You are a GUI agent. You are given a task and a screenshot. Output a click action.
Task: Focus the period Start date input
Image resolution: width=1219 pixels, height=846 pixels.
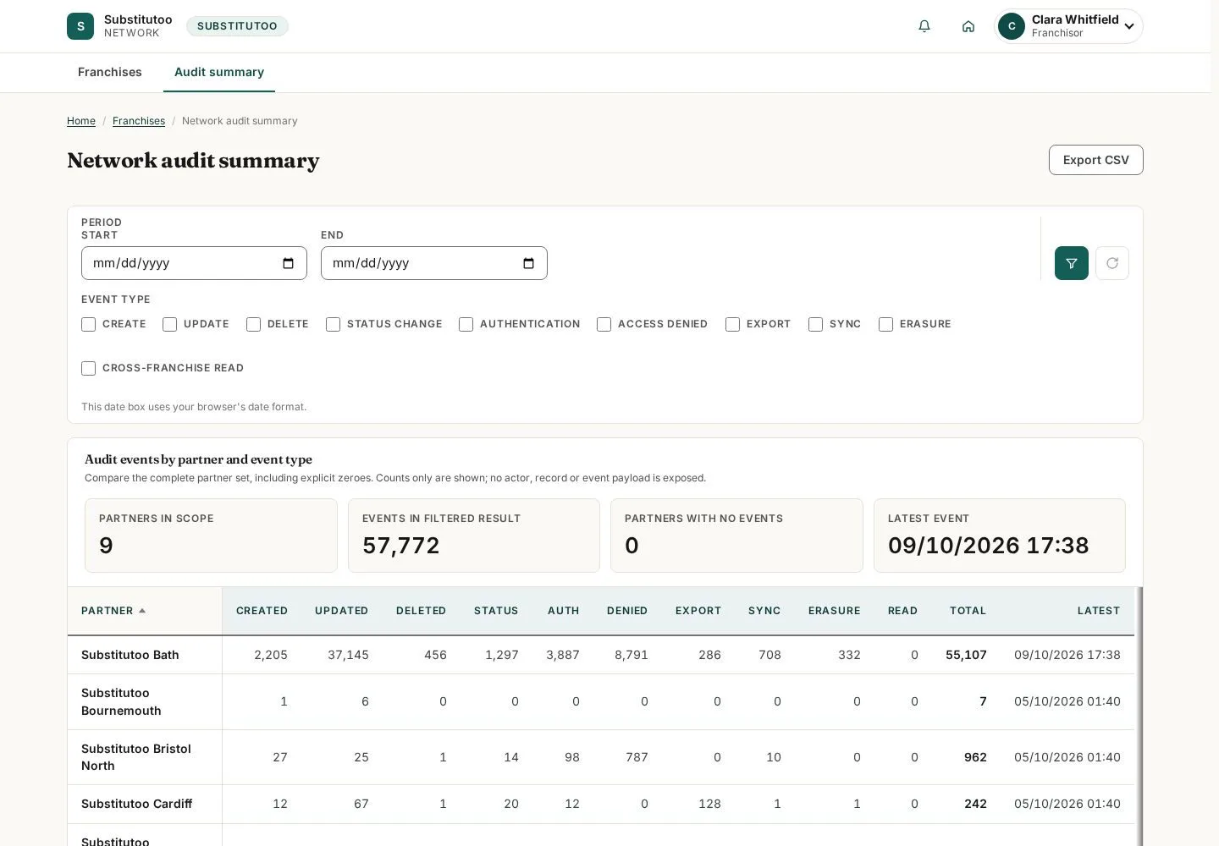194,263
